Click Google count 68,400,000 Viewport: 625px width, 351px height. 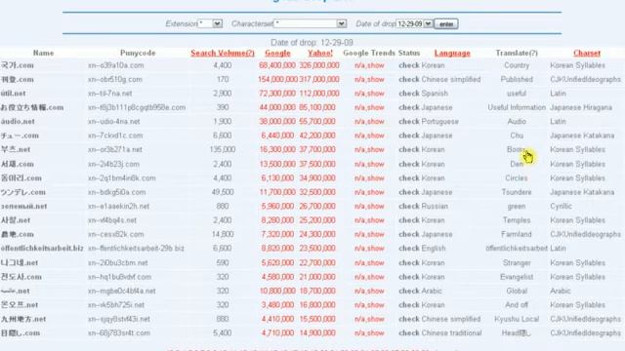[277, 65]
